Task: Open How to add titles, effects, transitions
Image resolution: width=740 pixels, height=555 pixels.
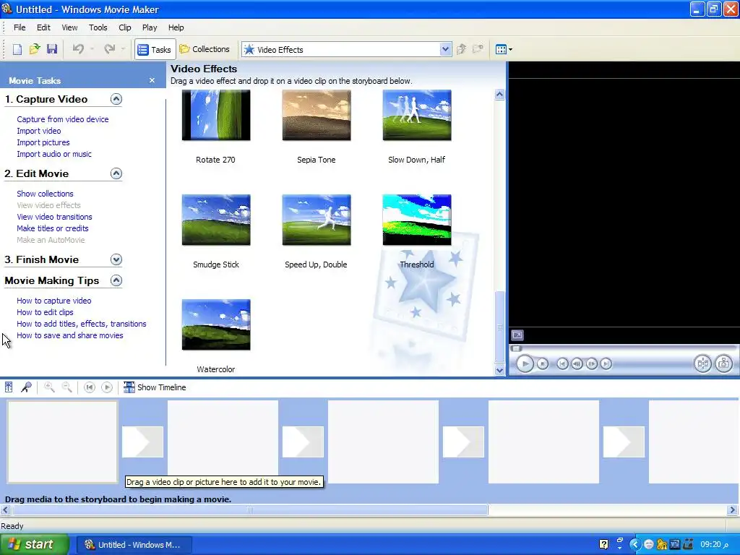Action: tap(81, 324)
